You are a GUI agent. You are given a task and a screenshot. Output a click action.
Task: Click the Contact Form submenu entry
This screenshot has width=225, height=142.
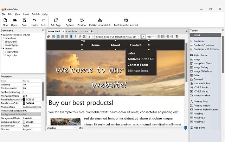(137, 65)
